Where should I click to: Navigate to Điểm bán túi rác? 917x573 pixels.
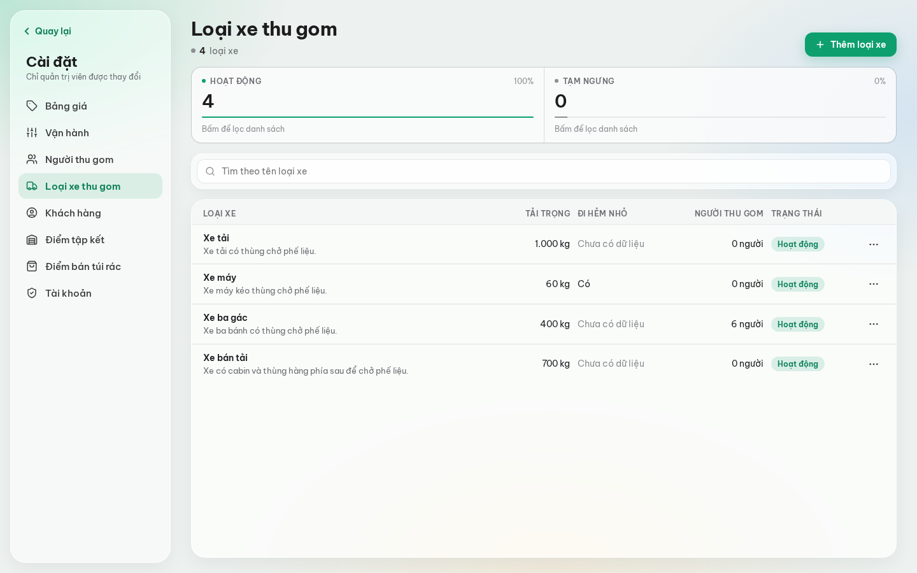coord(90,266)
